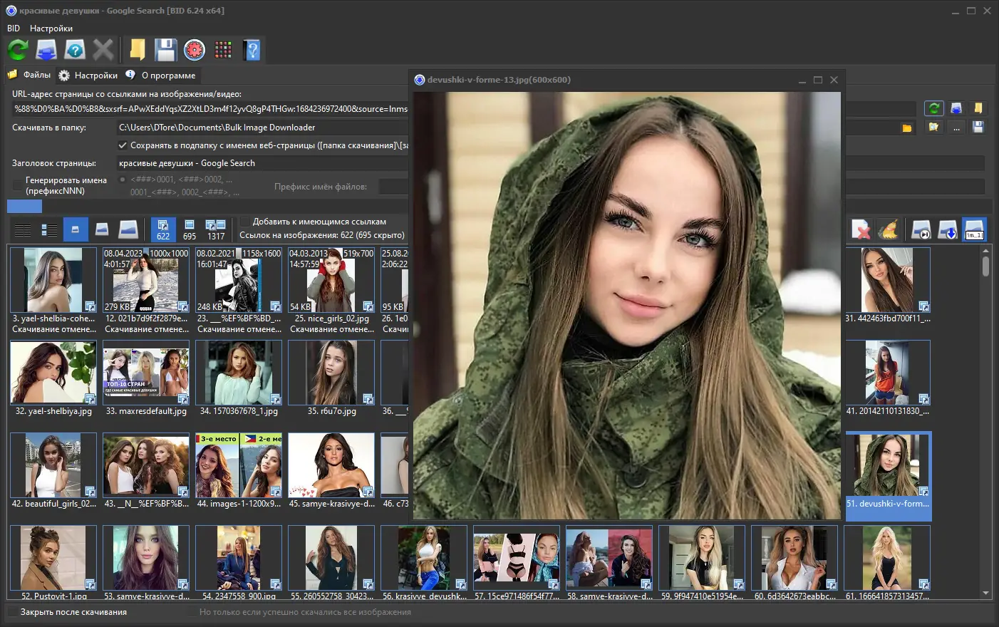Click the green reload page icon in toolbar

18,50
